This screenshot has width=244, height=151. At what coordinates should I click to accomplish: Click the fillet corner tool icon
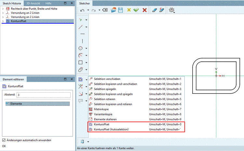[x=81, y=94]
